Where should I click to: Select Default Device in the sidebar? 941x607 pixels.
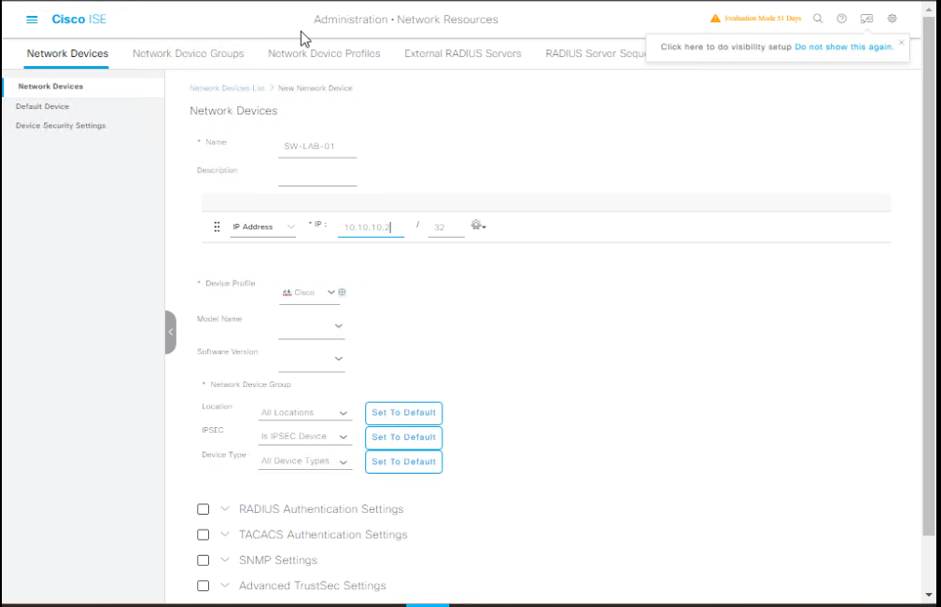(43, 106)
